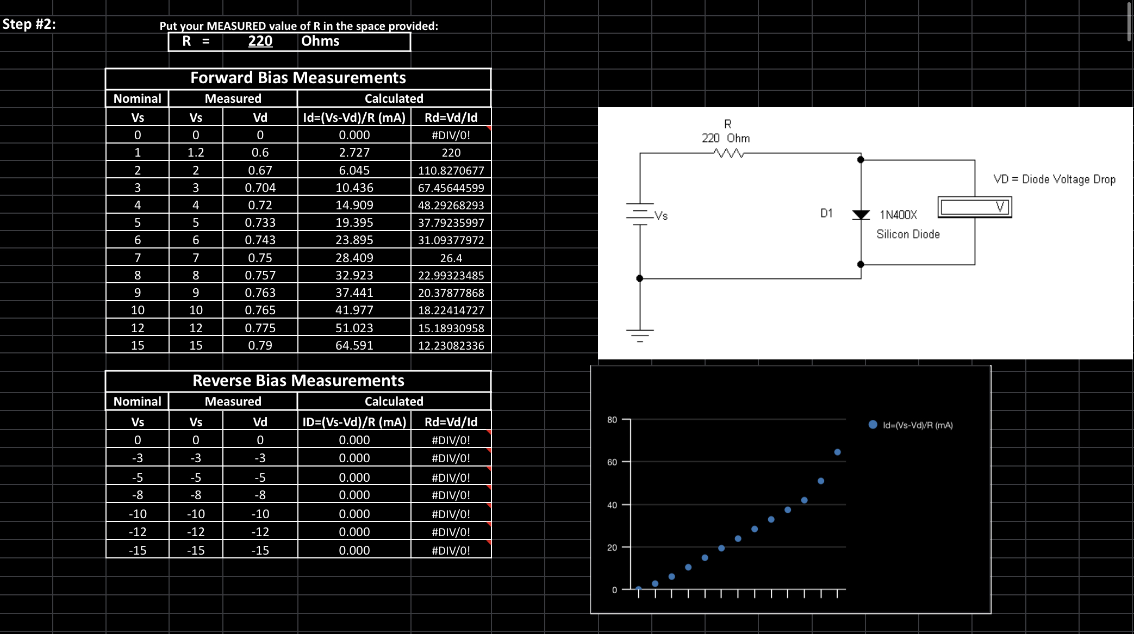Click the vertical scrollbar thumb
Viewport: 1134px width, 634px height.
pyautogui.click(x=1129, y=21)
